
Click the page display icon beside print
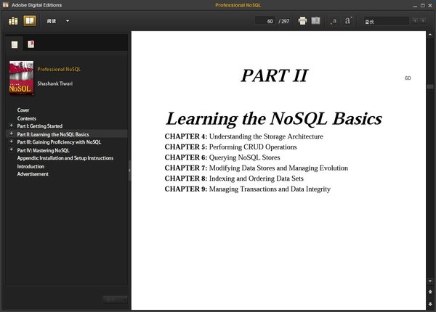click(316, 21)
